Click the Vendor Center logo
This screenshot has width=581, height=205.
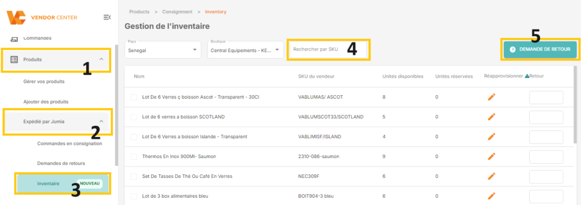tap(42, 18)
